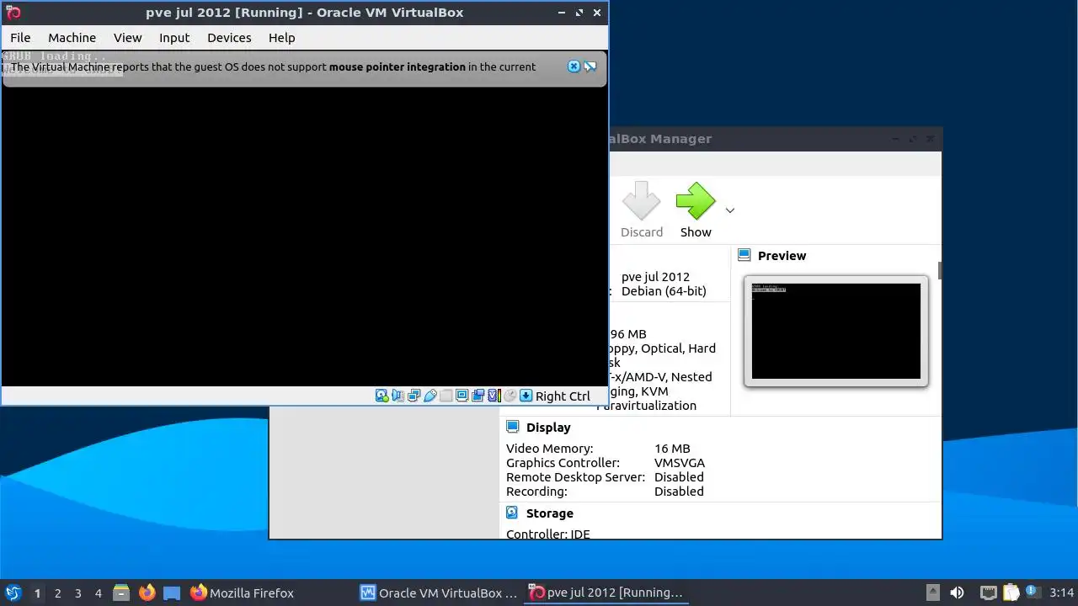1078x606 pixels.
Task: Open the Storage section header
Action: (549, 513)
